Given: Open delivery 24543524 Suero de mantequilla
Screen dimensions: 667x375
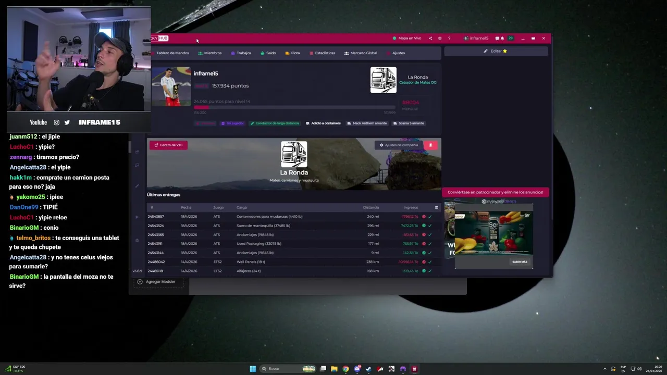Looking at the screenshot, I should [294, 226].
